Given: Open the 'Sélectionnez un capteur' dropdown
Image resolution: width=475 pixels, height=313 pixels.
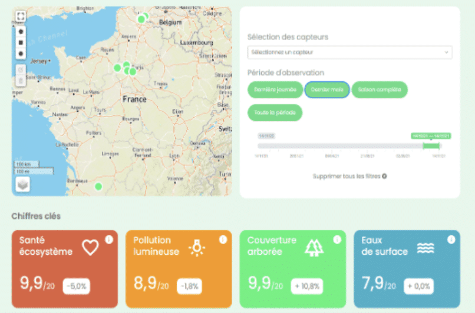Looking at the screenshot, I should pos(350,52).
